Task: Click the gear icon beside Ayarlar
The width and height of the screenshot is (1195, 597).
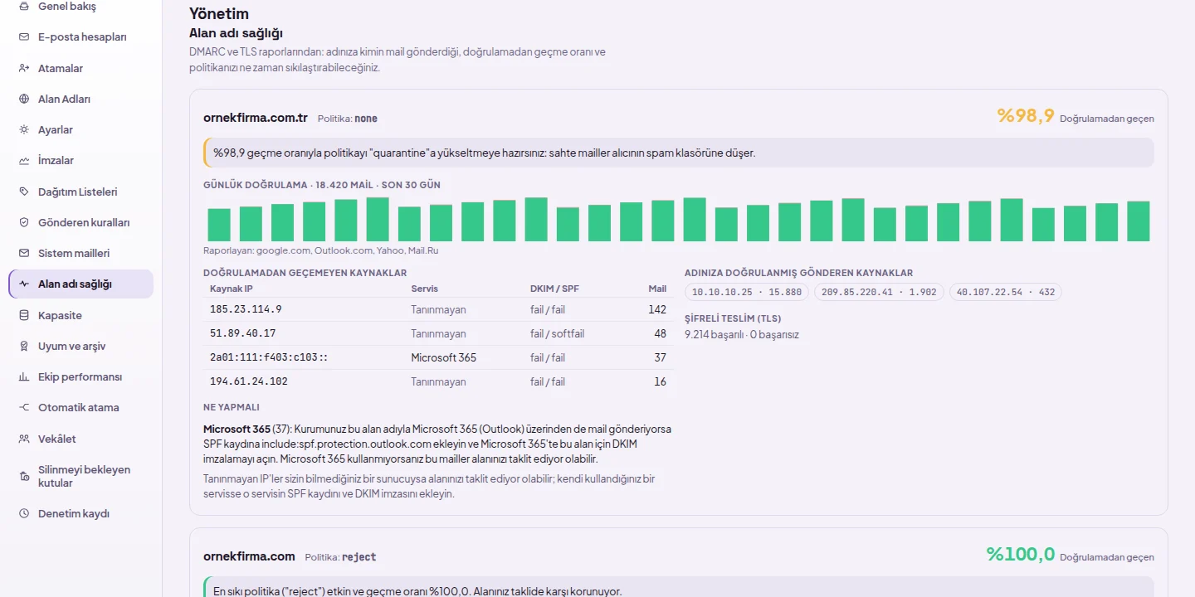Action: pyautogui.click(x=24, y=130)
